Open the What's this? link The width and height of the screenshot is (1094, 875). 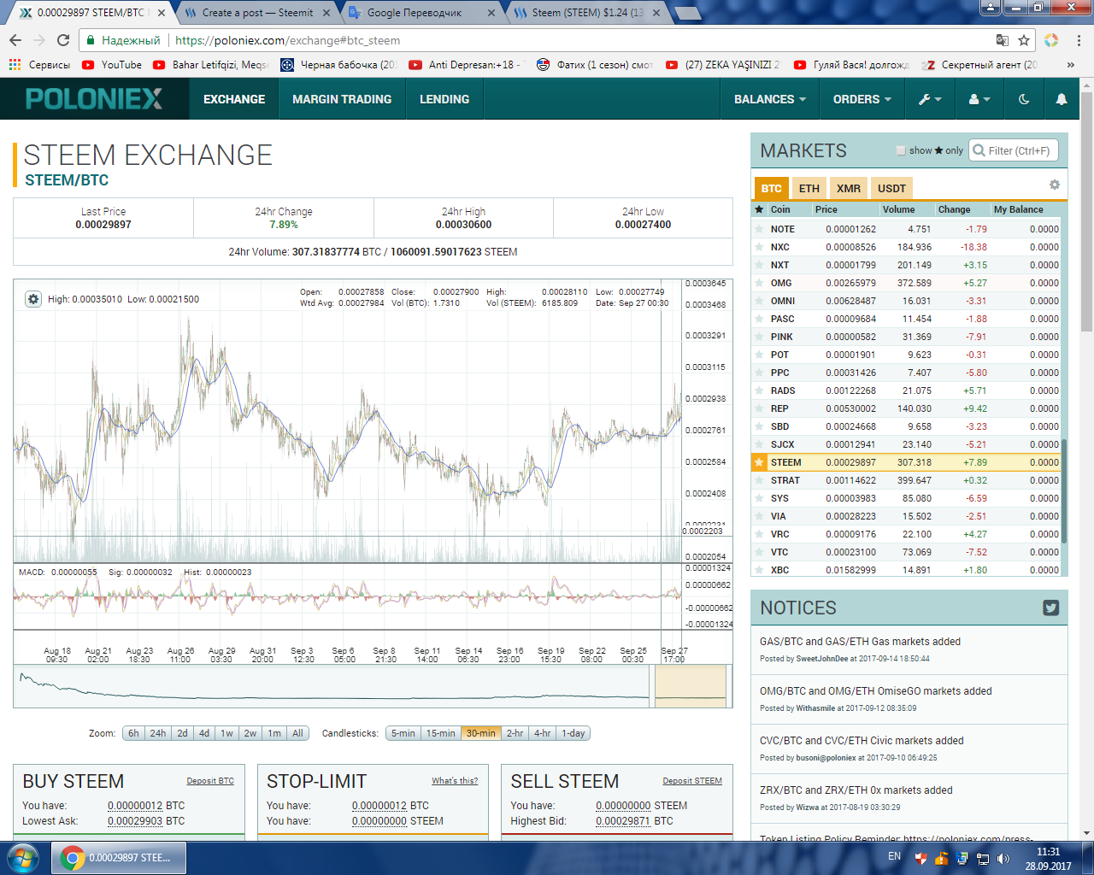[455, 780]
